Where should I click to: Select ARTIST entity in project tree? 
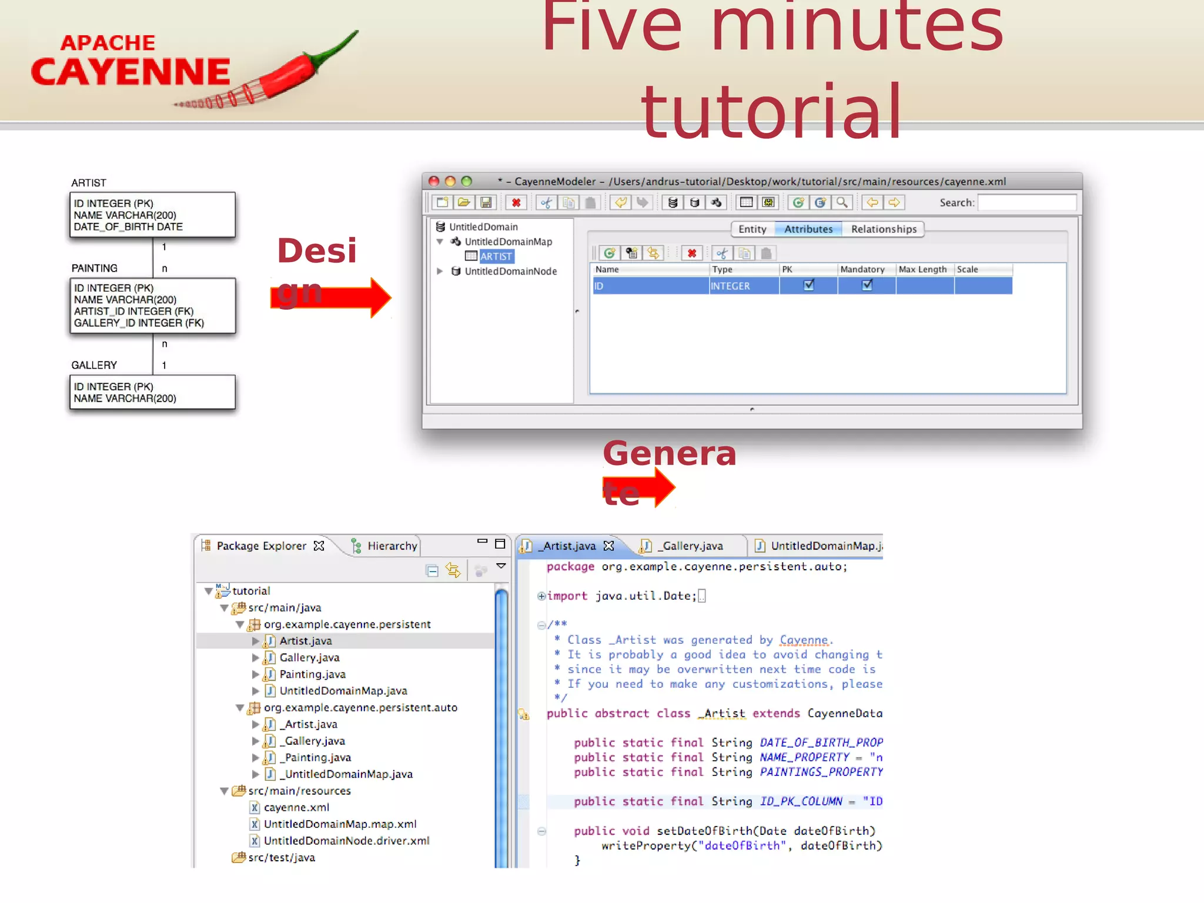(496, 256)
